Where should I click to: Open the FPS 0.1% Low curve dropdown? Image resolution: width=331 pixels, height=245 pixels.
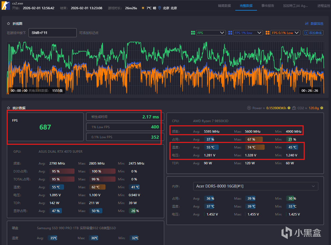point(285,33)
